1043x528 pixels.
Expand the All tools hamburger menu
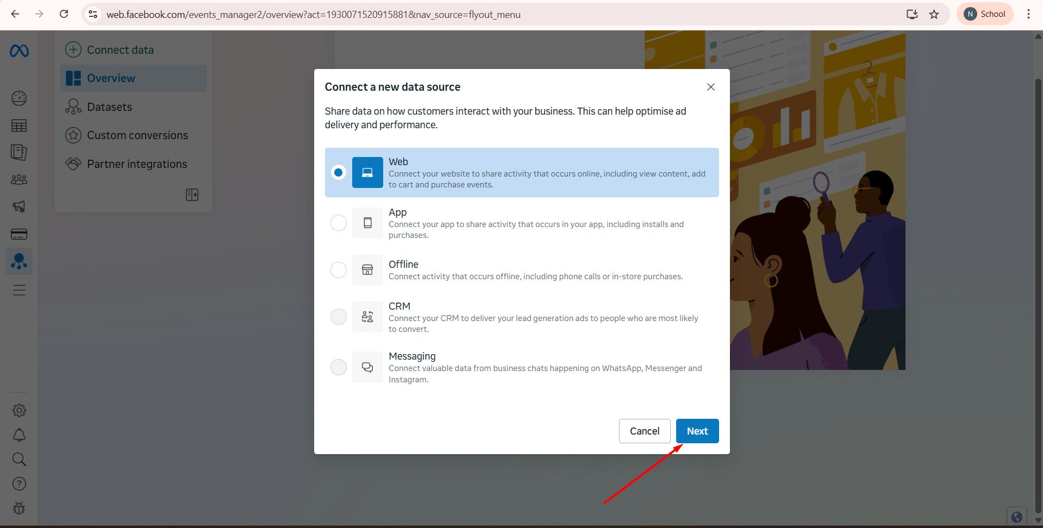[x=19, y=290]
